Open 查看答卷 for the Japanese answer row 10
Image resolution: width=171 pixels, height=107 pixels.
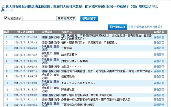point(159,83)
